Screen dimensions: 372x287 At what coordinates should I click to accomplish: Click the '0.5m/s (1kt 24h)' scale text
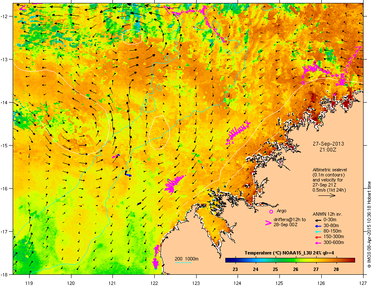329,190
